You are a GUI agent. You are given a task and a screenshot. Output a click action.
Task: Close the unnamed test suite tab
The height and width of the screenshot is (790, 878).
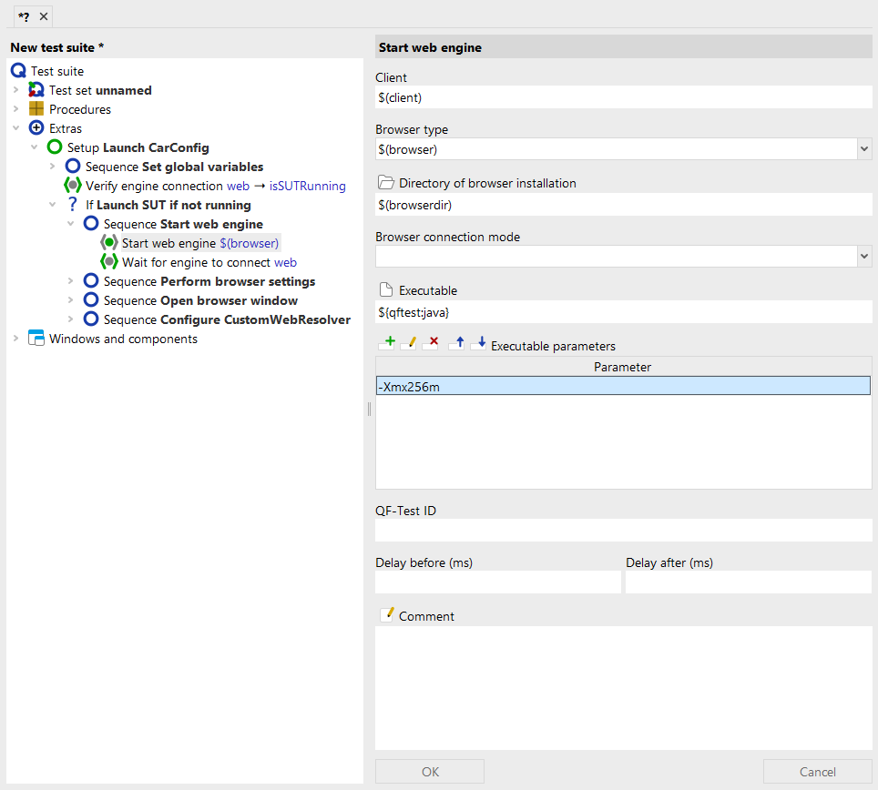click(44, 16)
